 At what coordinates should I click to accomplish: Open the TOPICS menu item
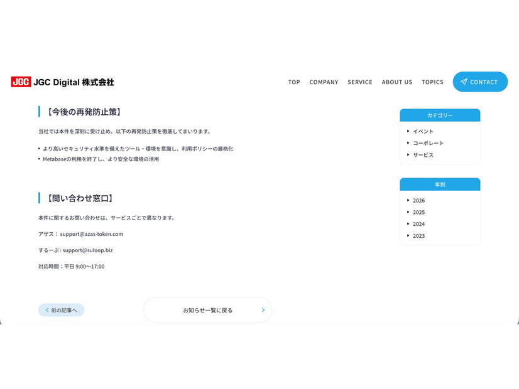pos(432,82)
